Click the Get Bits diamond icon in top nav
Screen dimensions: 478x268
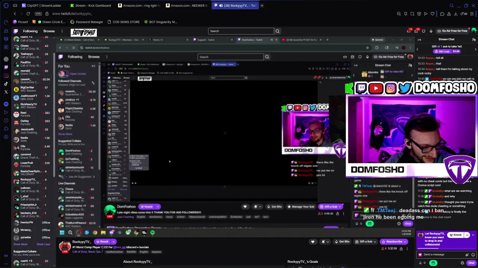[431, 31]
